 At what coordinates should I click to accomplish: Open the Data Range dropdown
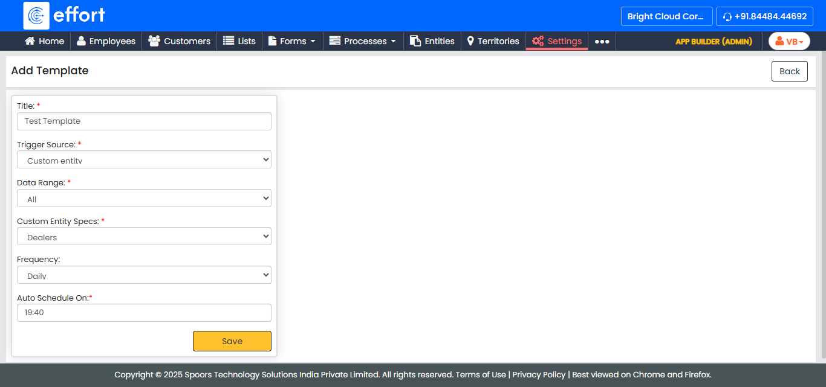(144, 199)
